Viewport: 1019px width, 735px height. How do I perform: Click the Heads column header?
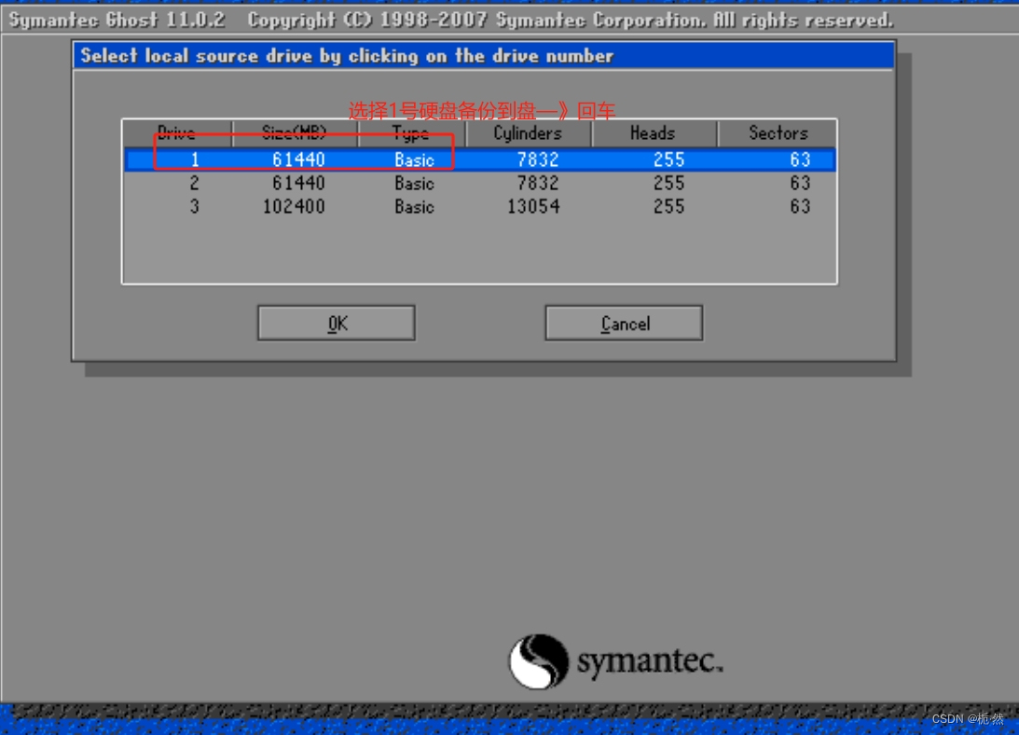(x=654, y=133)
